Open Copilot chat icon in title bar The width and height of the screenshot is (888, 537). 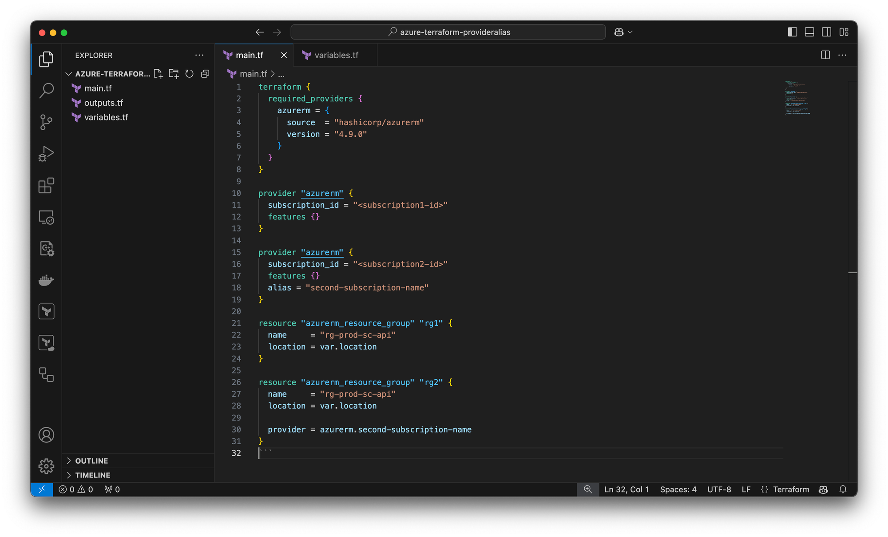click(619, 32)
